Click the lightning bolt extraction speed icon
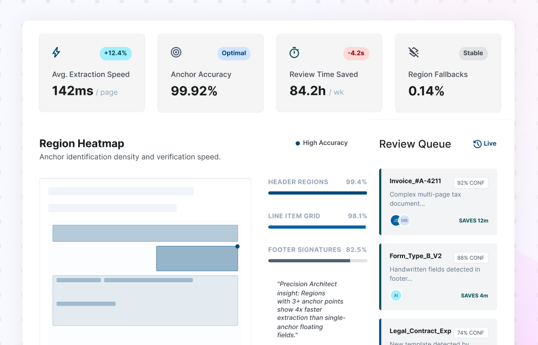538x345 pixels. coord(56,53)
